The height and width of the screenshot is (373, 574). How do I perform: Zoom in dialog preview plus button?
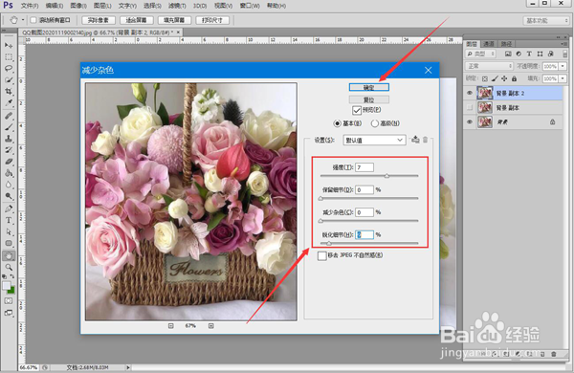pos(211,326)
